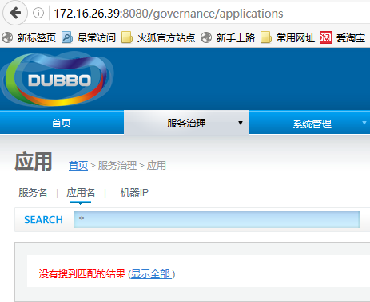This screenshot has height=302, width=370.
Task: Open the 爱淘宝 bookmark
Action: coord(343,37)
